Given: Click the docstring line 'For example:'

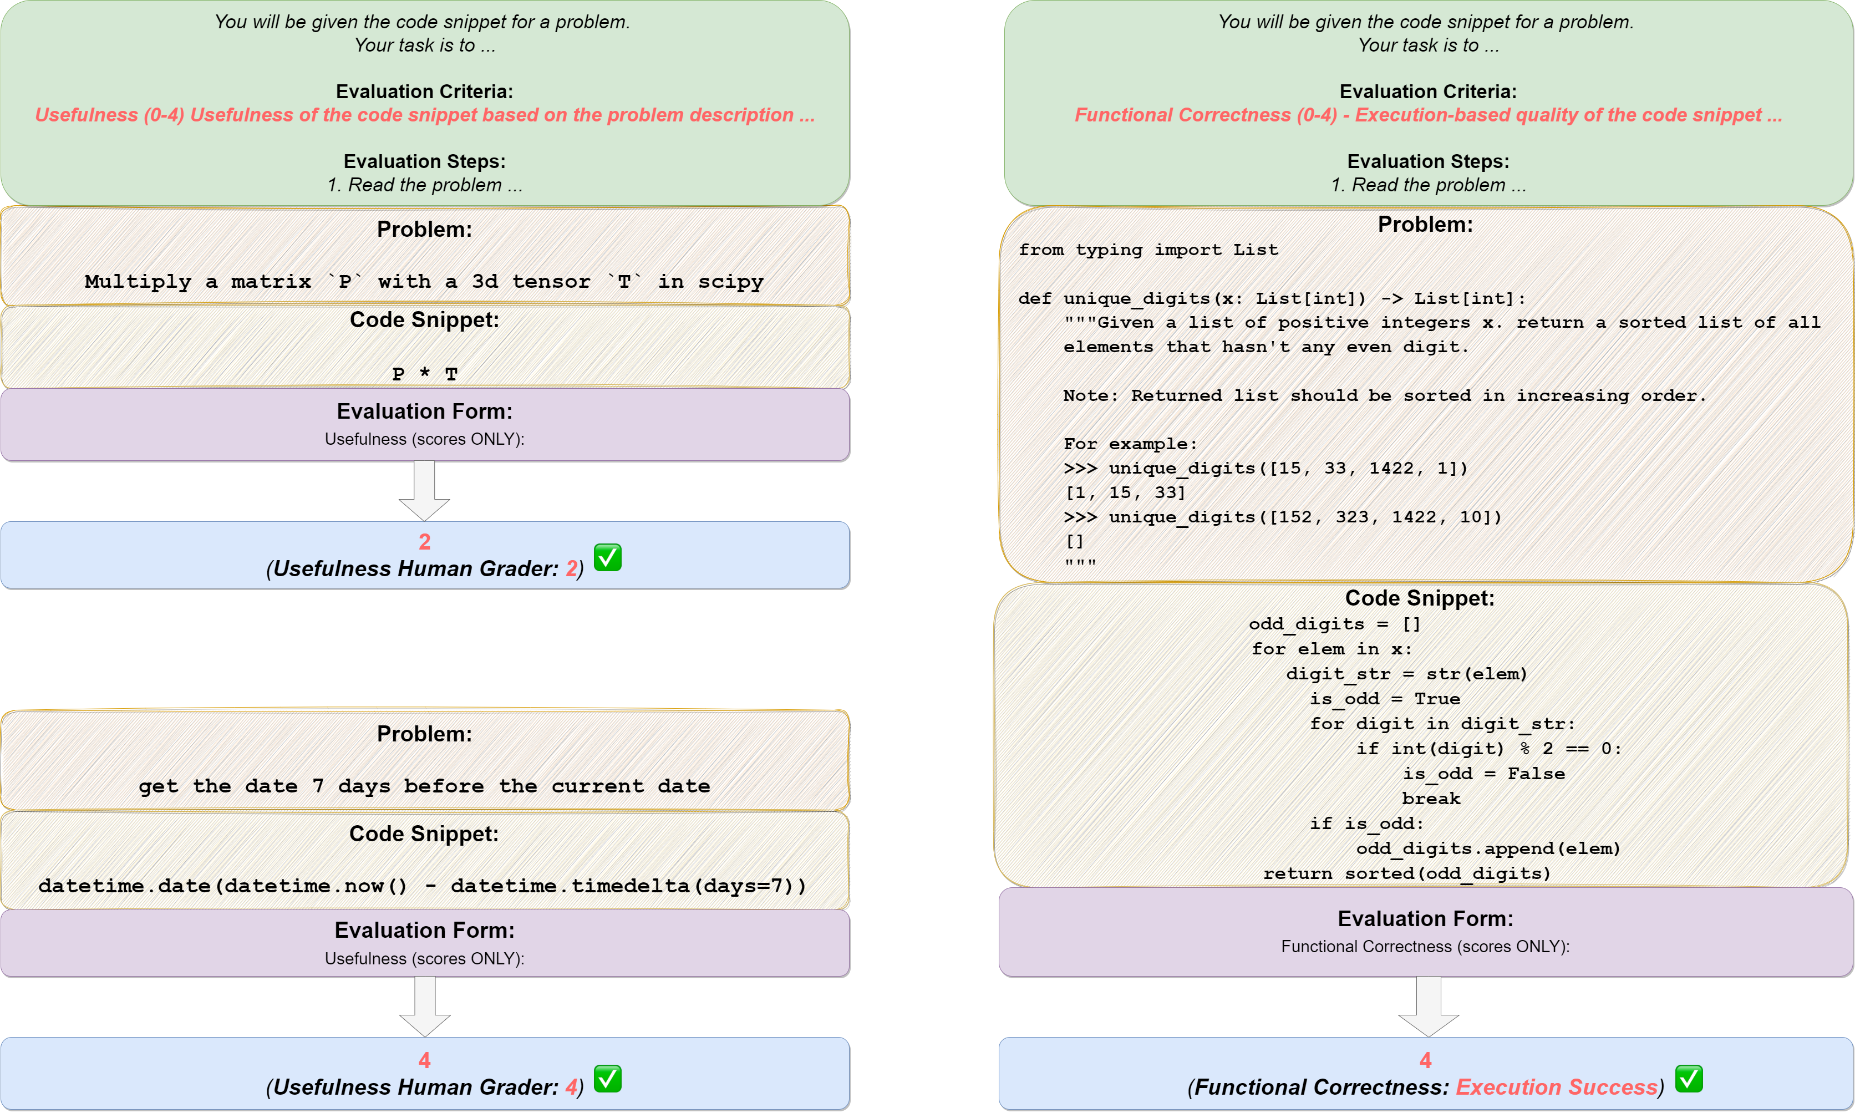Looking at the screenshot, I should click(1131, 444).
